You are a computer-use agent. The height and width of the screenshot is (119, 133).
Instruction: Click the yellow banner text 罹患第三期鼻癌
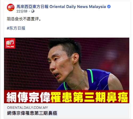coord(89,97)
